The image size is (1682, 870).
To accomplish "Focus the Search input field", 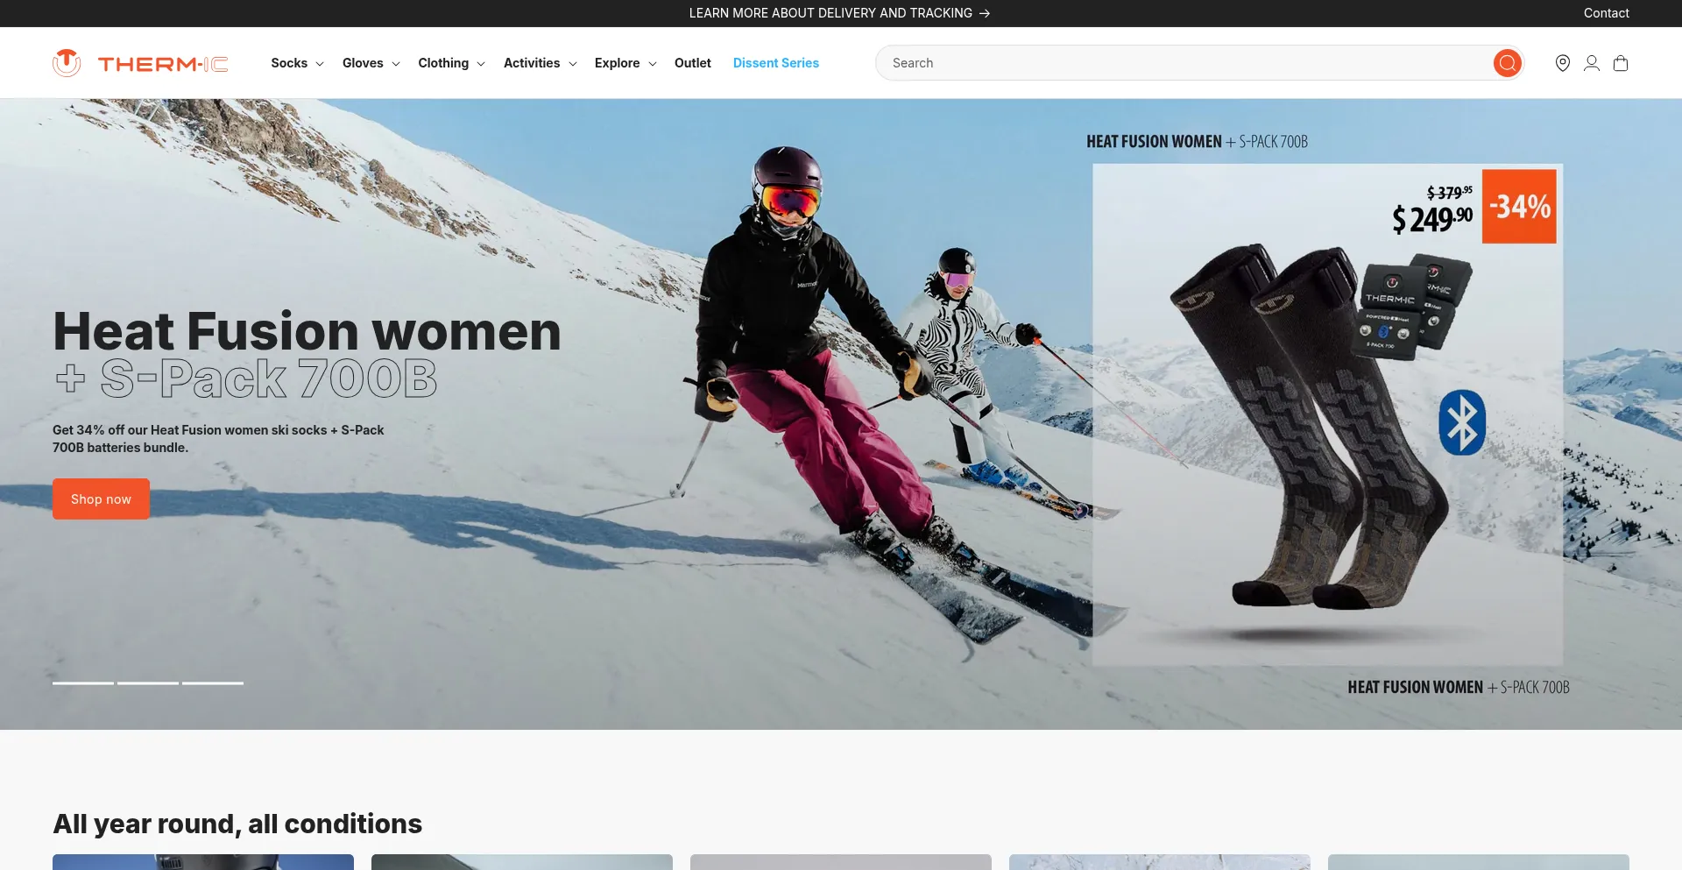I will (1183, 63).
